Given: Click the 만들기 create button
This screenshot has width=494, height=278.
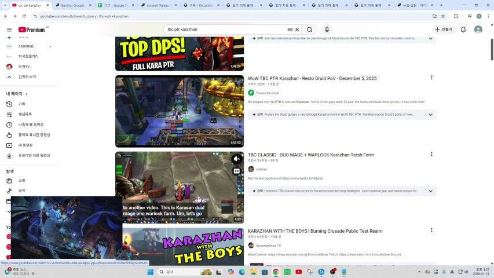Looking at the screenshot, I should point(444,30).
